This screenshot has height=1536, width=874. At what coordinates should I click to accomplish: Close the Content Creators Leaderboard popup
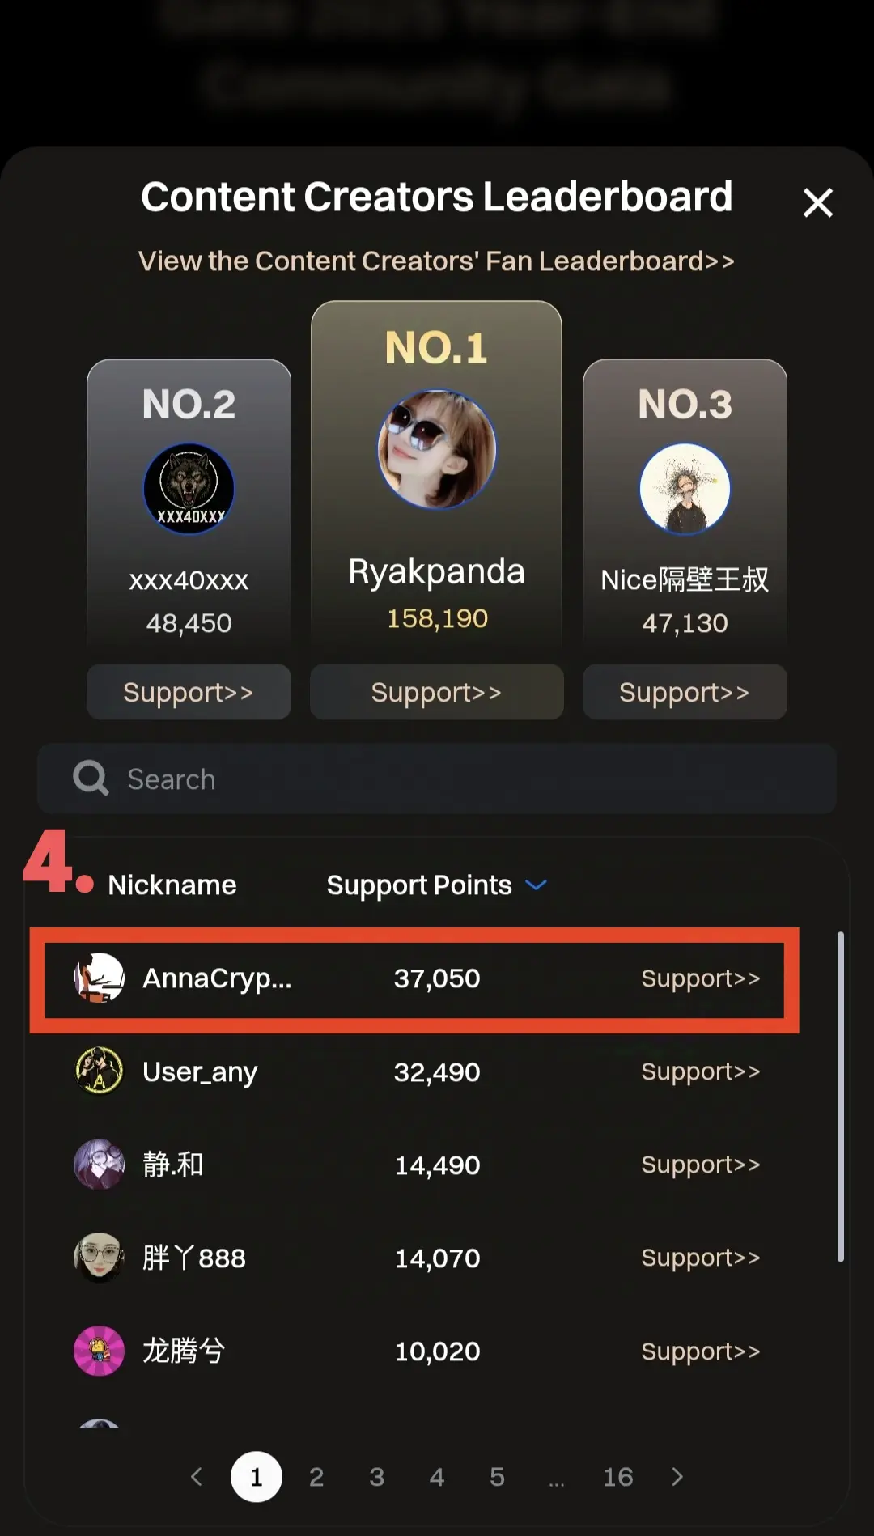[x=817, y=203]
